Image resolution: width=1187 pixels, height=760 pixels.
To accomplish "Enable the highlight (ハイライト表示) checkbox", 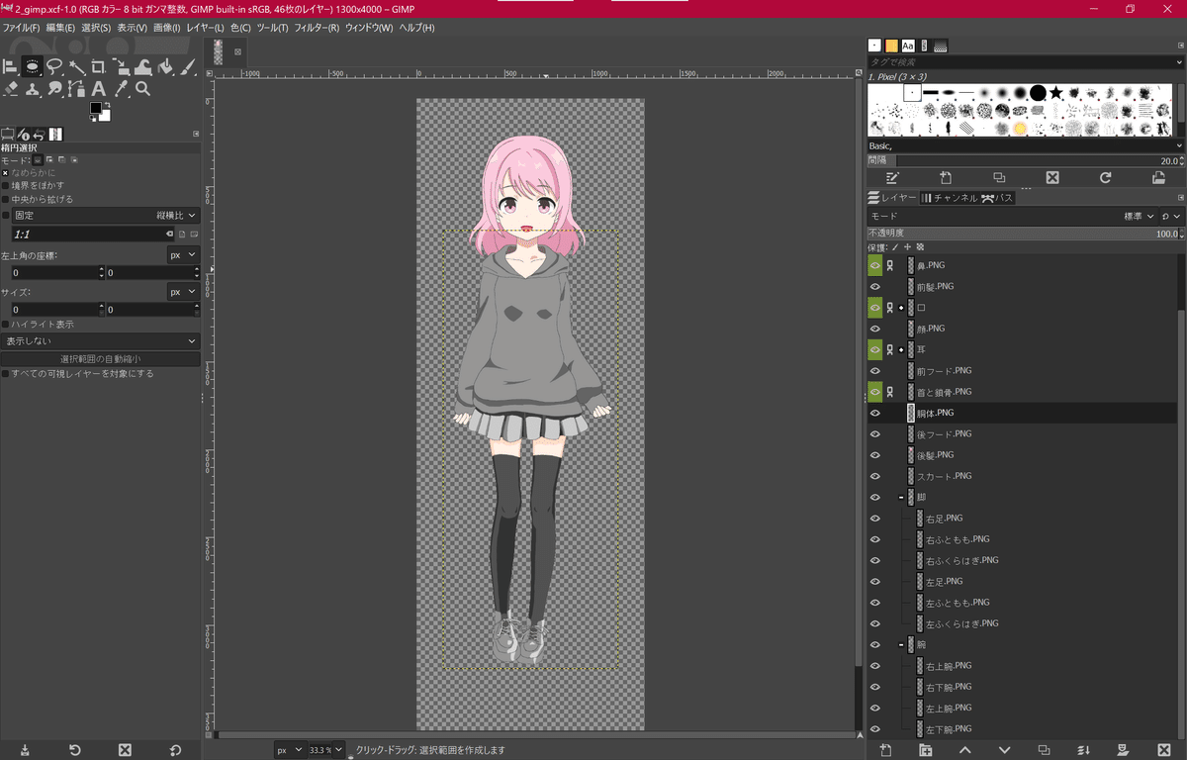I will pyautogui.click(x=5, y=324).
